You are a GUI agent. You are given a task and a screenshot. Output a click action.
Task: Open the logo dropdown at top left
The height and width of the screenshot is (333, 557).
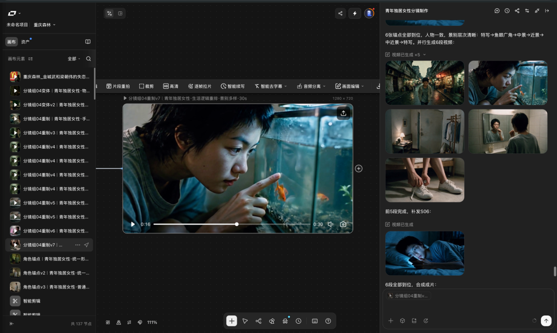coord(14,13)
